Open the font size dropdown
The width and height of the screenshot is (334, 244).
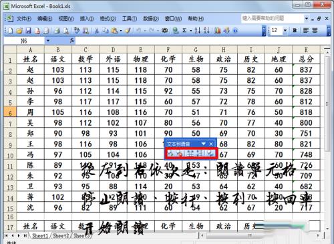(x=285, y=30)
